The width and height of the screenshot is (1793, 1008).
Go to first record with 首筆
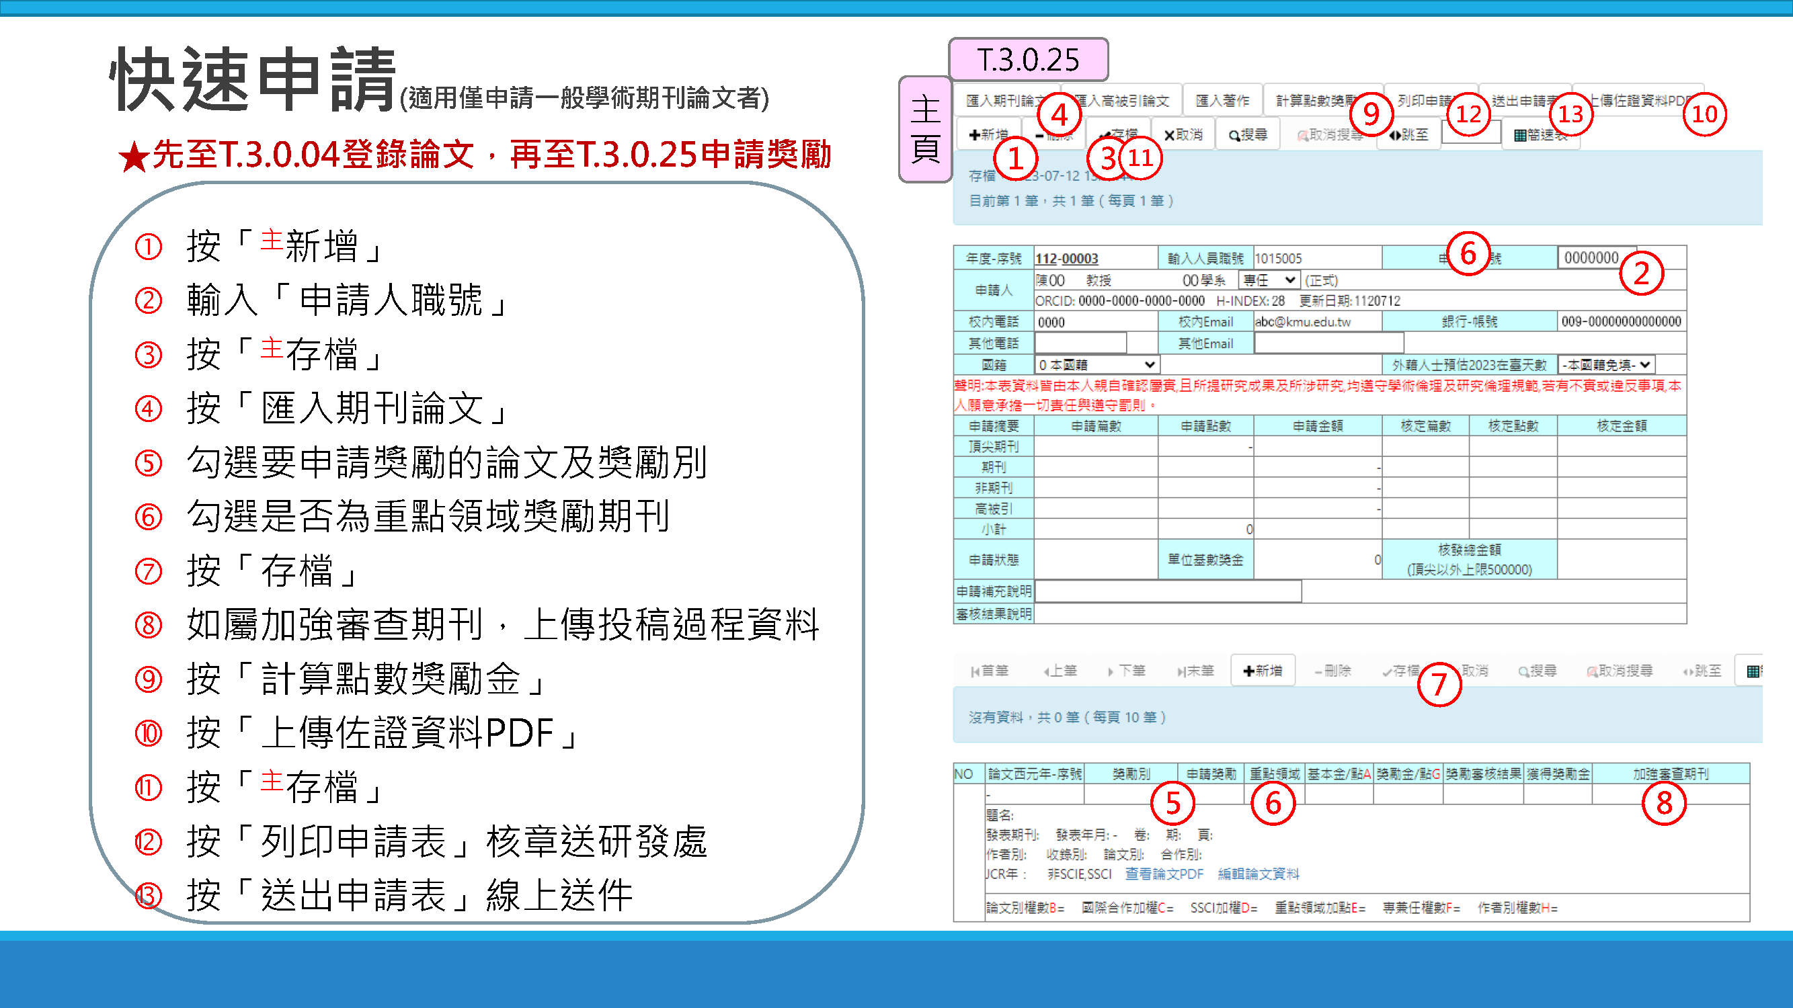(x=989, y=671)
